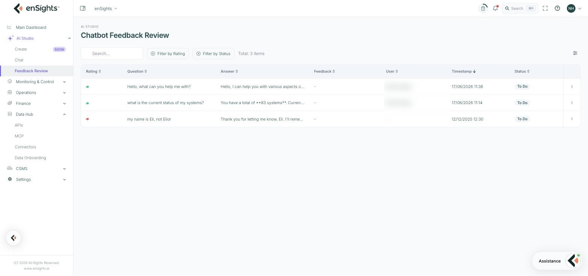Focus the feedback table search field
This screenshot has height=276, width=588.
pos(112,54)
